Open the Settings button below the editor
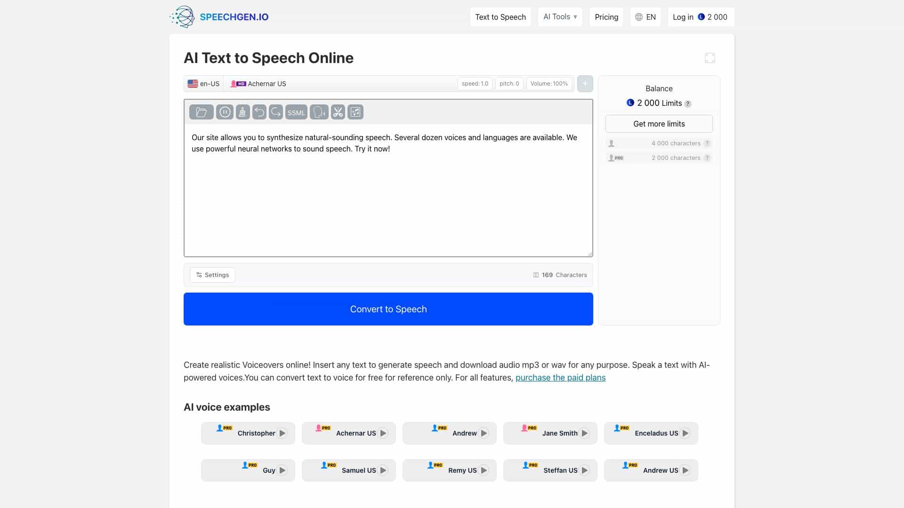The image size is (904, 508). 212,275
